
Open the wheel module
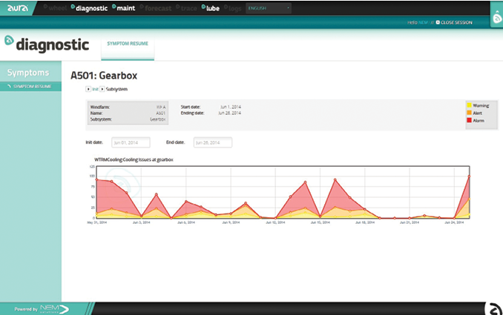tap(55, 8)
